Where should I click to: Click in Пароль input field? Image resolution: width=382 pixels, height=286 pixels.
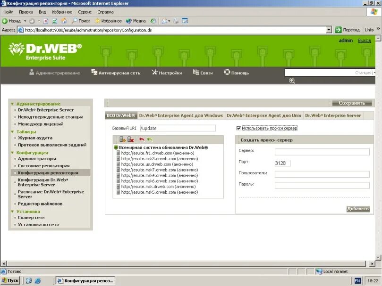[x=322, y=185]
